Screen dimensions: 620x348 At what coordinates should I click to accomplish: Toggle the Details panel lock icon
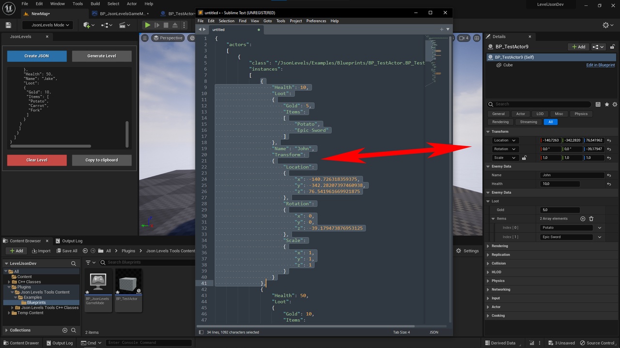pyautogui.click(x=613, y=47)
